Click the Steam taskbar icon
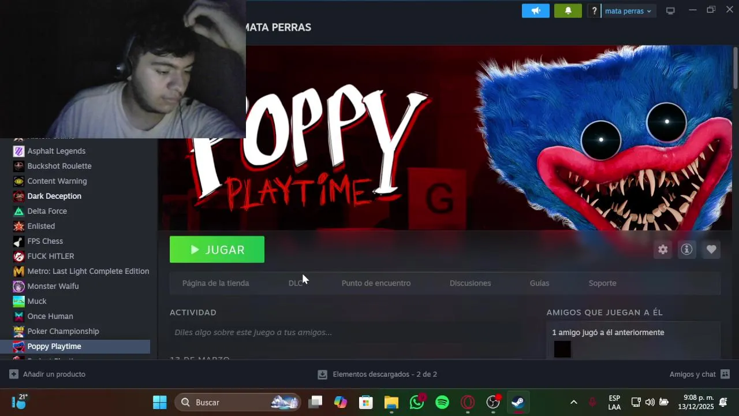The width and height of the screenshot is (739, 416). click(518, 402)
